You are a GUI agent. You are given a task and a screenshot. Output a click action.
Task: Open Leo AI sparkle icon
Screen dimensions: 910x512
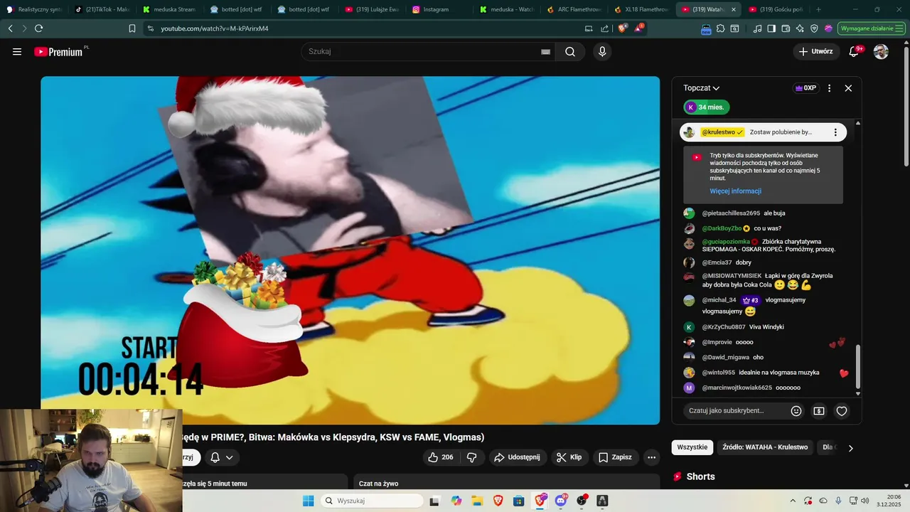[800, 28]
